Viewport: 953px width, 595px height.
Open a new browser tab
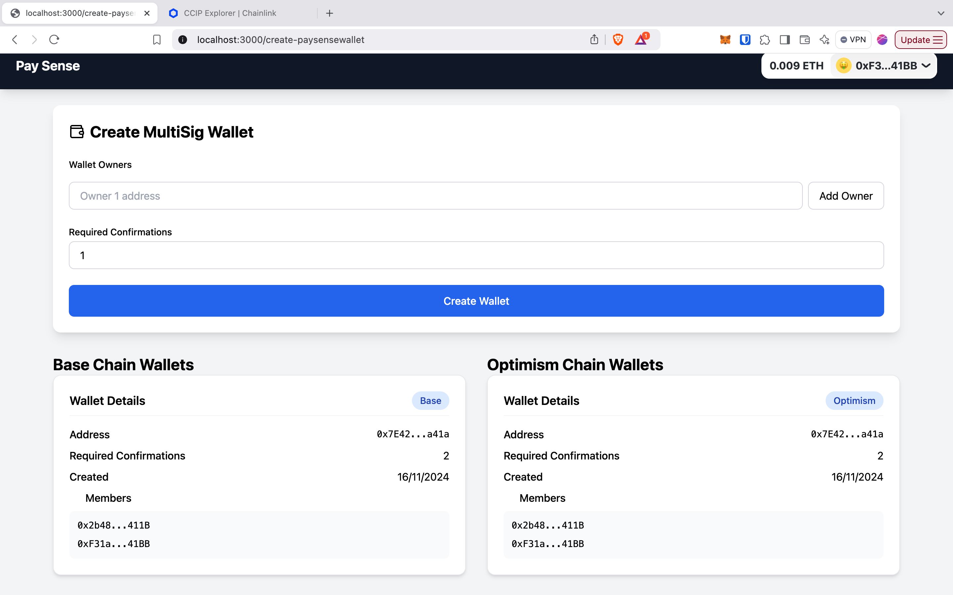coord(330,13)
